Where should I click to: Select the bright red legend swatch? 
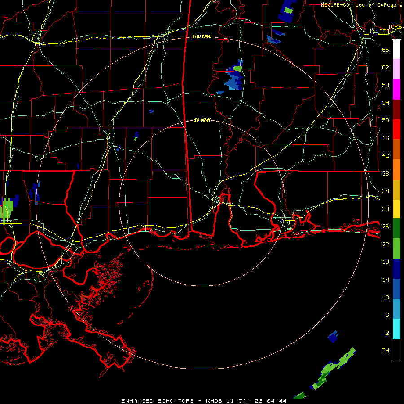coord(396,129)
